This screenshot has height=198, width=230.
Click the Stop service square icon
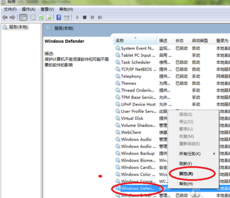[x=85, y=17]
